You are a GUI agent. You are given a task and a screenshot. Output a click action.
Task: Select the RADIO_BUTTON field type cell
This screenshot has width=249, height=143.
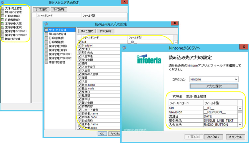pyautogui.click(x=220, y=125)
